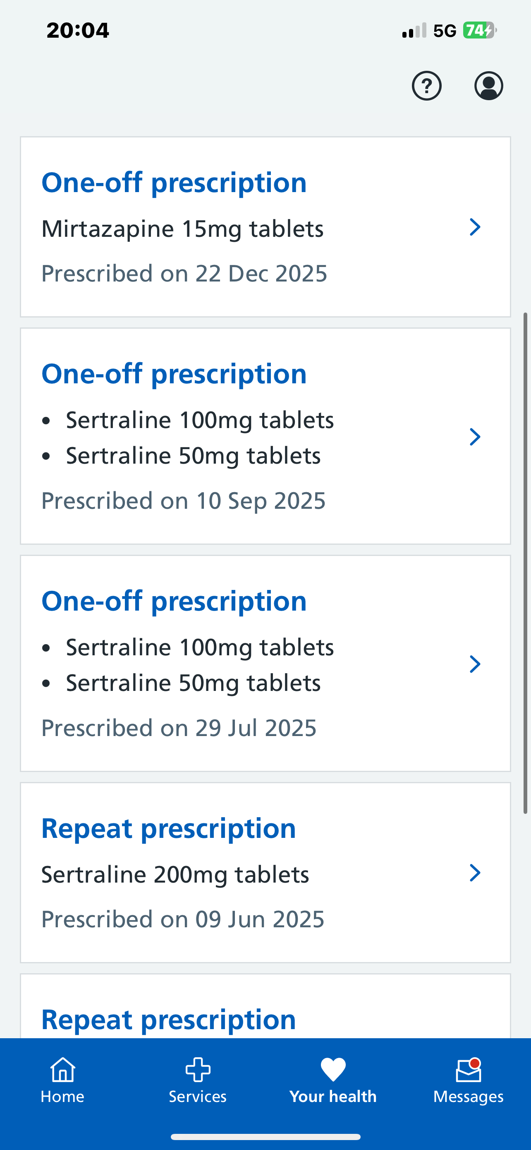Open One-off prescription dated 22 Dec 2025
This screenshot has width=531, height=1150.
[x=174, y=183]
